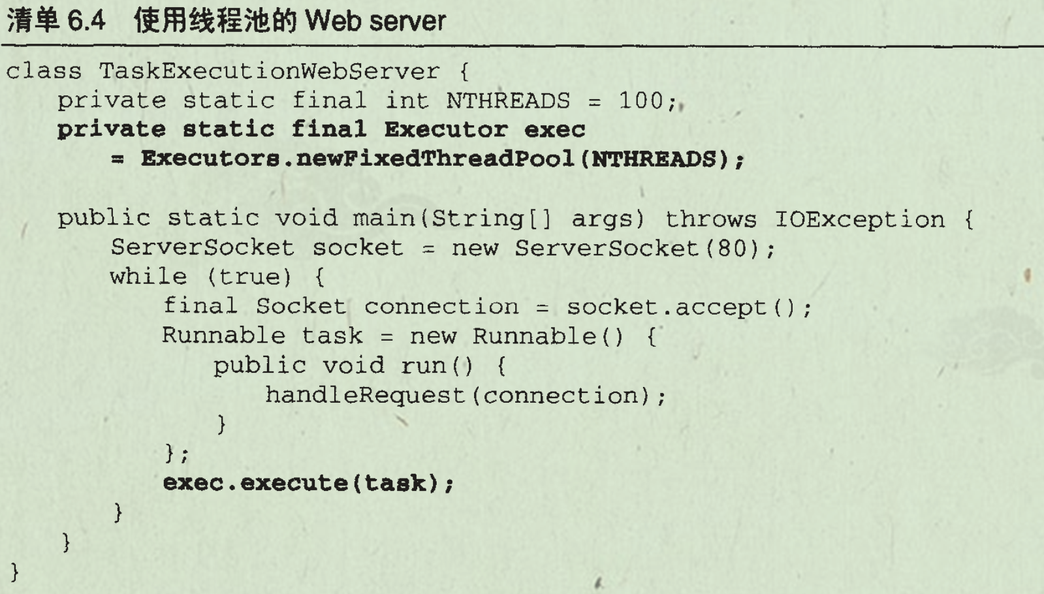This screenshot has height=594, width=1044.
Task: Click the class name TaskExecutionWebServer
Action: (270, 71)
